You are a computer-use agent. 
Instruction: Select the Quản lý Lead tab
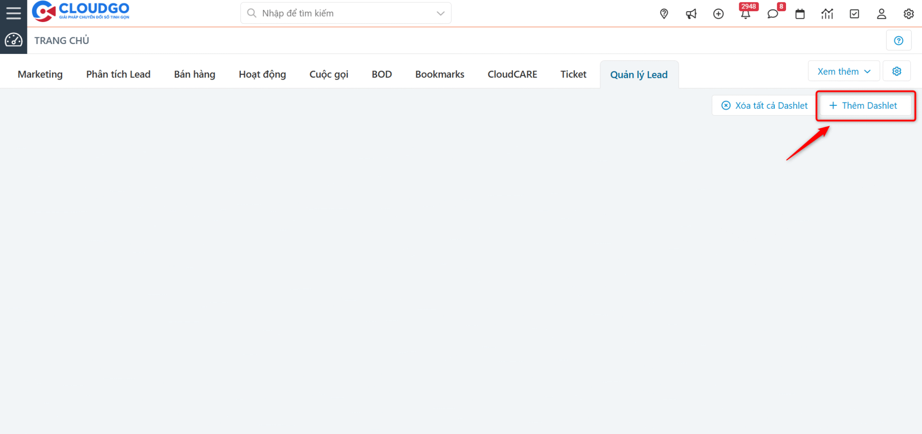coord(639,75)
